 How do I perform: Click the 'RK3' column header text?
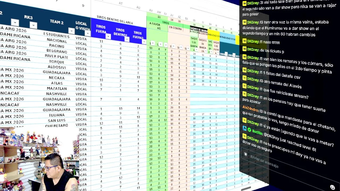coord(28,17)
